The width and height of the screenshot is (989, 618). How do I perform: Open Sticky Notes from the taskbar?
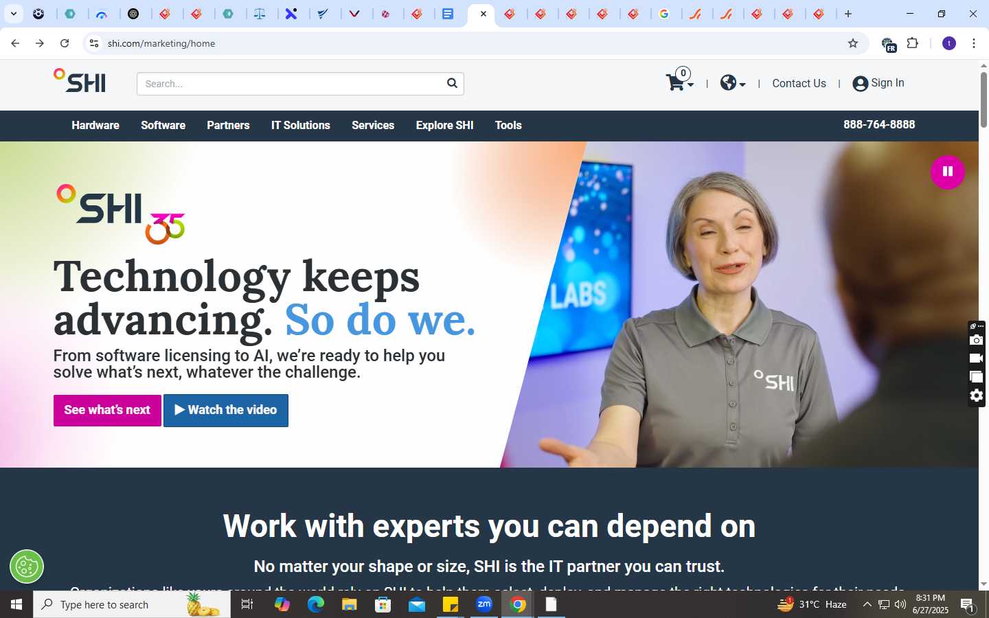(x=451, y=604)
